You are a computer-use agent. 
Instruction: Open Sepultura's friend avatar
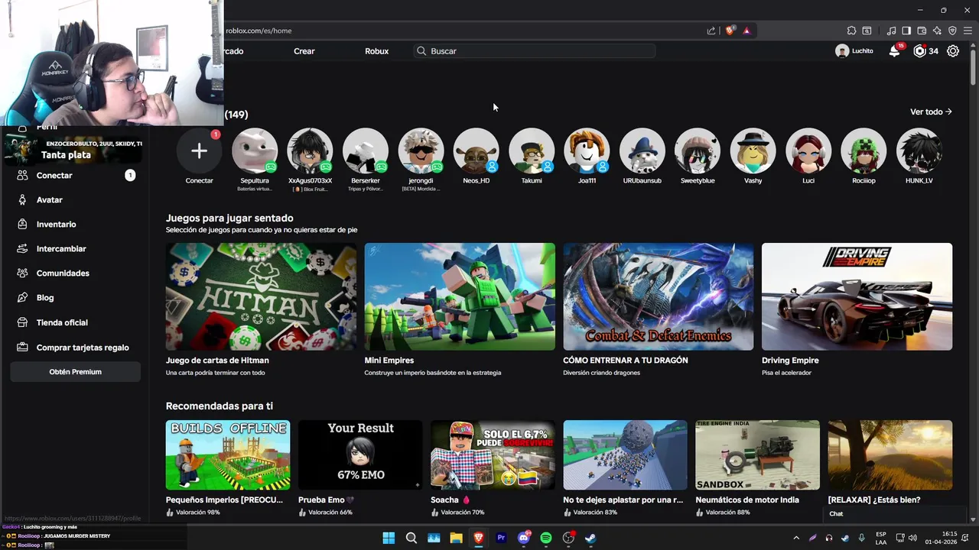point(255,150)
